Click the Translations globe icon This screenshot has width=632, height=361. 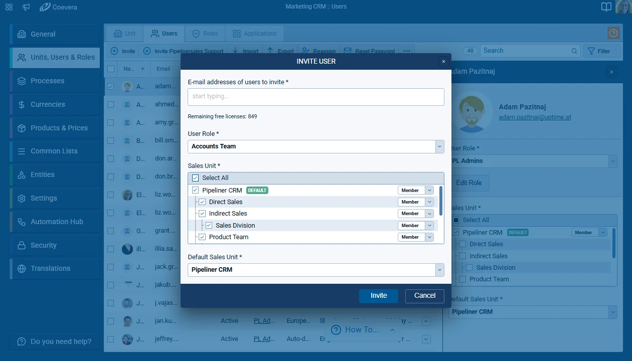(22, 268)
